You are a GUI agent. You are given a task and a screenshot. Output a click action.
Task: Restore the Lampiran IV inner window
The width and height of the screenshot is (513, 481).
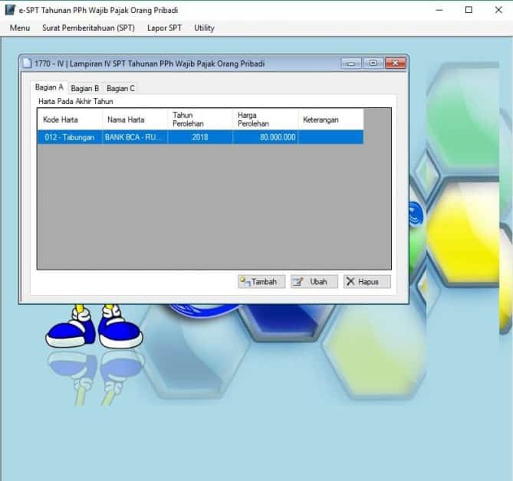(373, 63)
